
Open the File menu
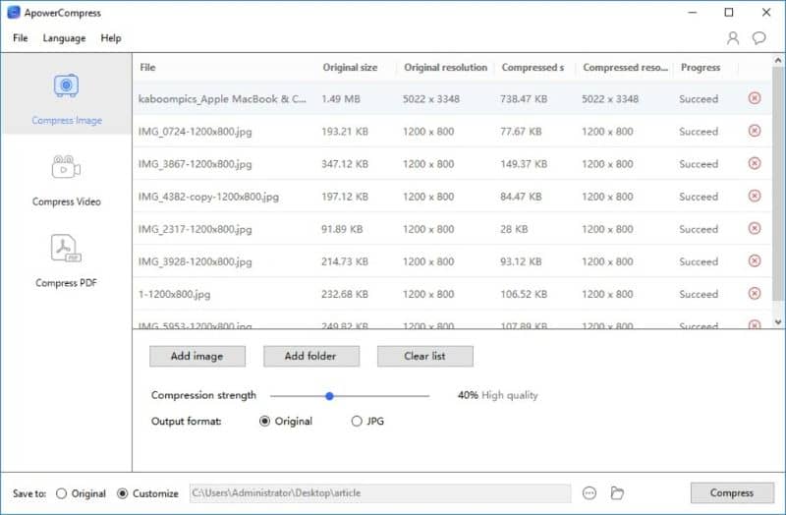click(21, 38)
